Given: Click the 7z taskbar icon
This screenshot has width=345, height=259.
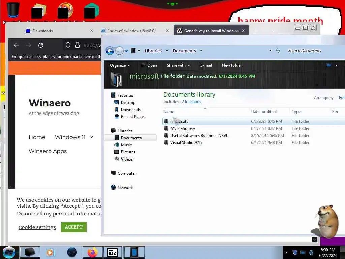Looking at the screenshot, I should [x=113, y=252].
